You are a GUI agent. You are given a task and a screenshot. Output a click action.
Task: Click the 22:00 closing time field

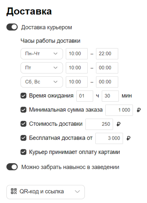tap(107, 54)
